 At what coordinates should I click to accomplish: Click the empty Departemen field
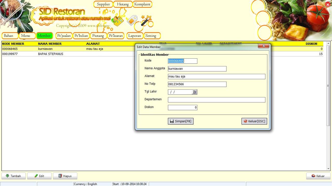[217, 100]
